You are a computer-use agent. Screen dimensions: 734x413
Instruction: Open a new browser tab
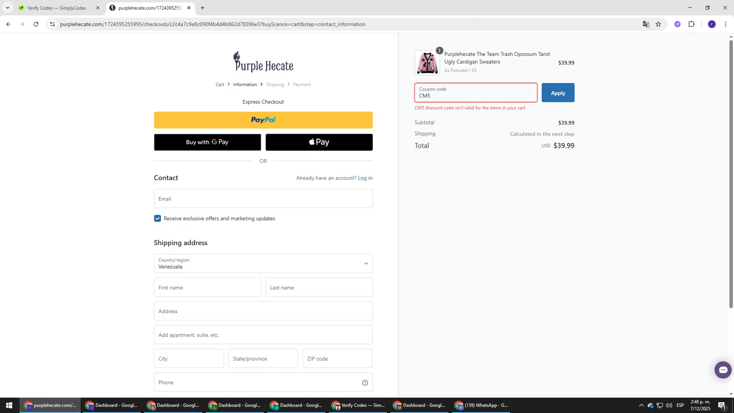pyautogui.click(x=203, y=8)
